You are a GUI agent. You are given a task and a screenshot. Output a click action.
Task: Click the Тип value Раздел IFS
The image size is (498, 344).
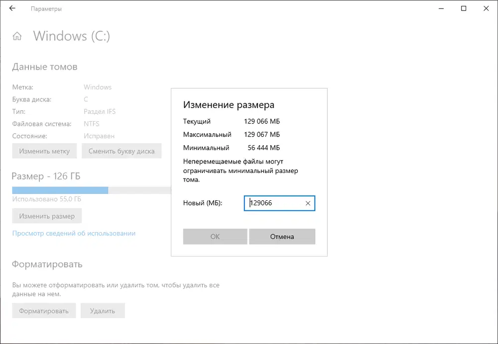[100, 112]
